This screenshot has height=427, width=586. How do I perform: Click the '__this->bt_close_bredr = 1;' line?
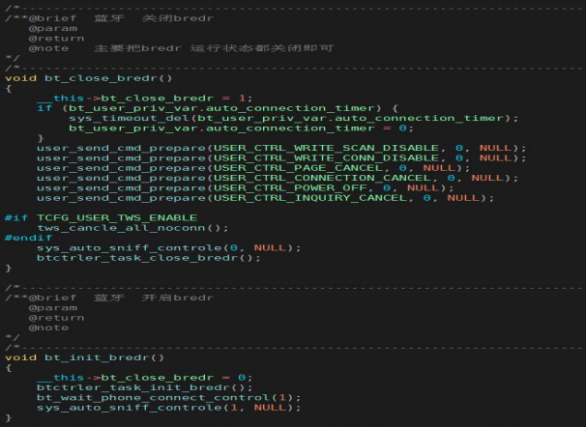click(x=145, y=99)
